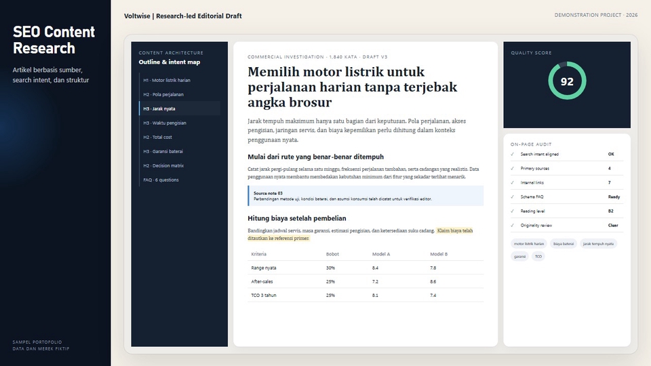This screenshot has width=651, height=366.
Task: Click the checkmark next to Primary sources
Action: [513, 169]
